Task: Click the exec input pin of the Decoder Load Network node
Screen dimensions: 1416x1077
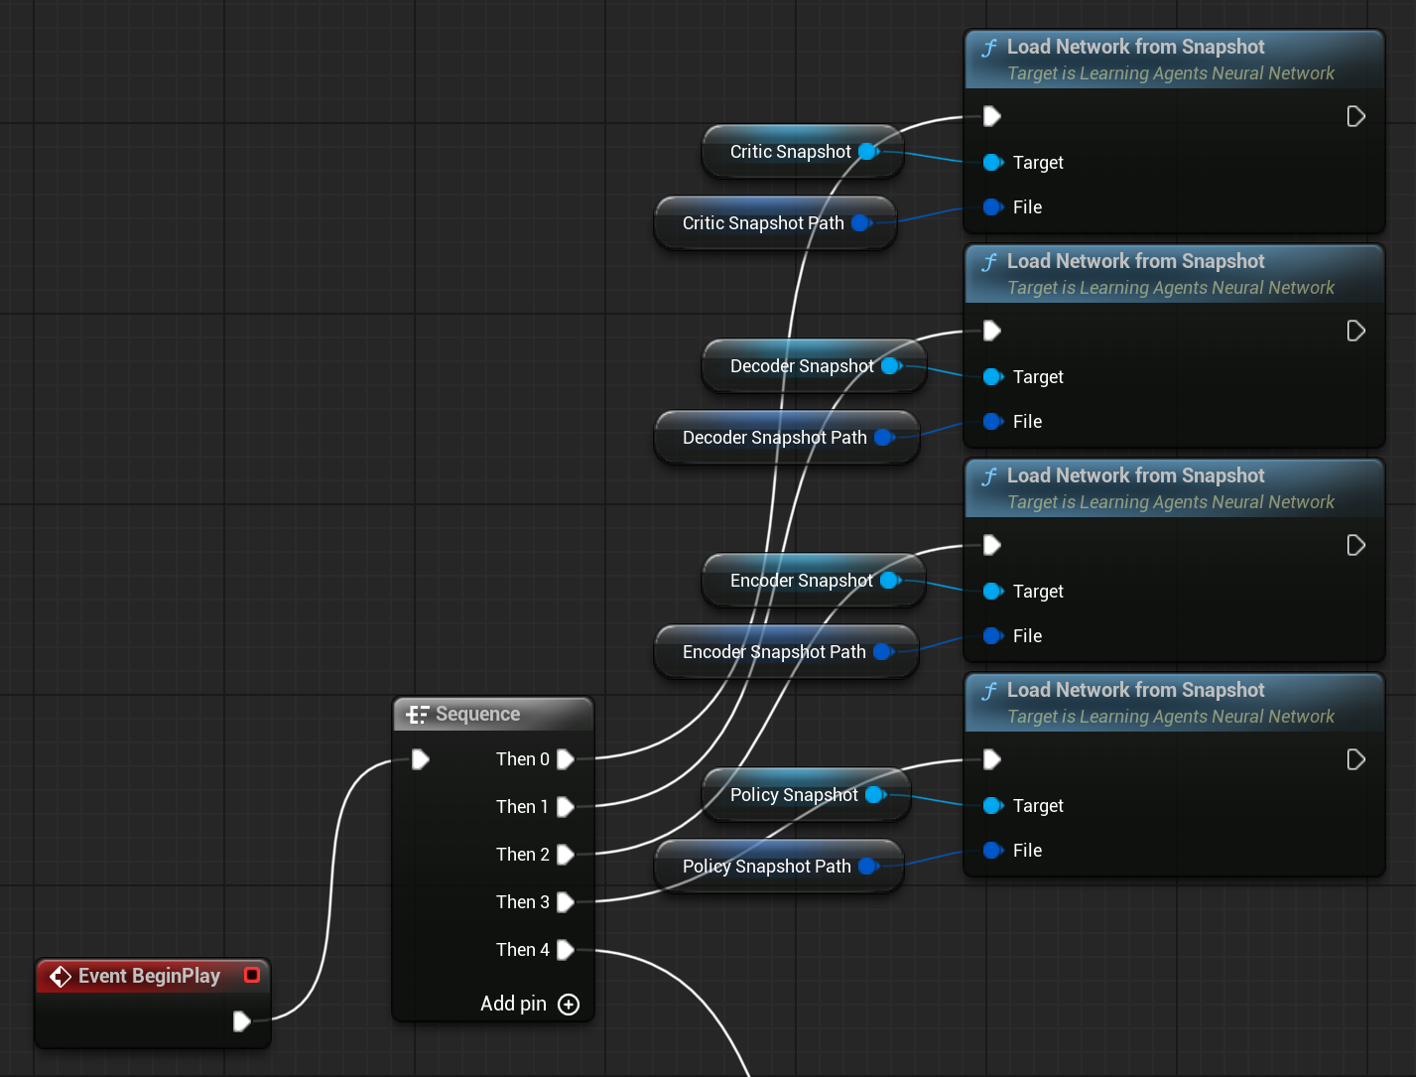Action: [991, 331]
